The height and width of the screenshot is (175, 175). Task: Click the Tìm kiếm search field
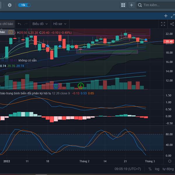point(156,5)
